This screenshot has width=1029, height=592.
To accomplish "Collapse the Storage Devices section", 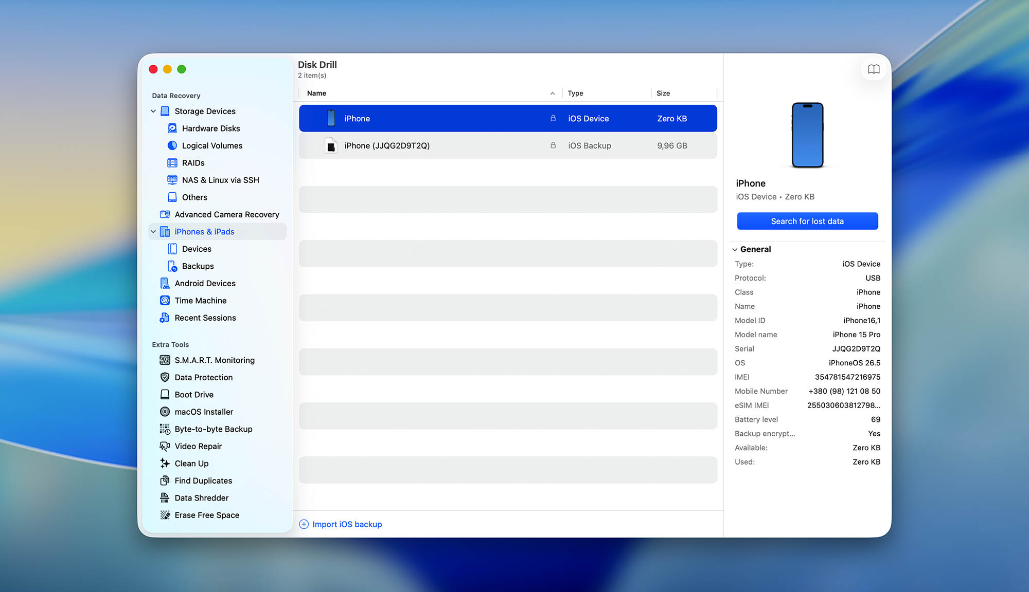I will pos(153,111).
